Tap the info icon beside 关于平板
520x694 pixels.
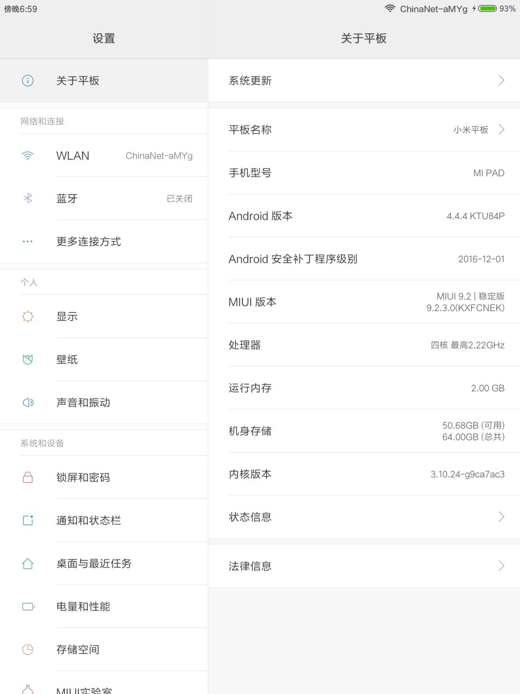[x=28, y=80]
